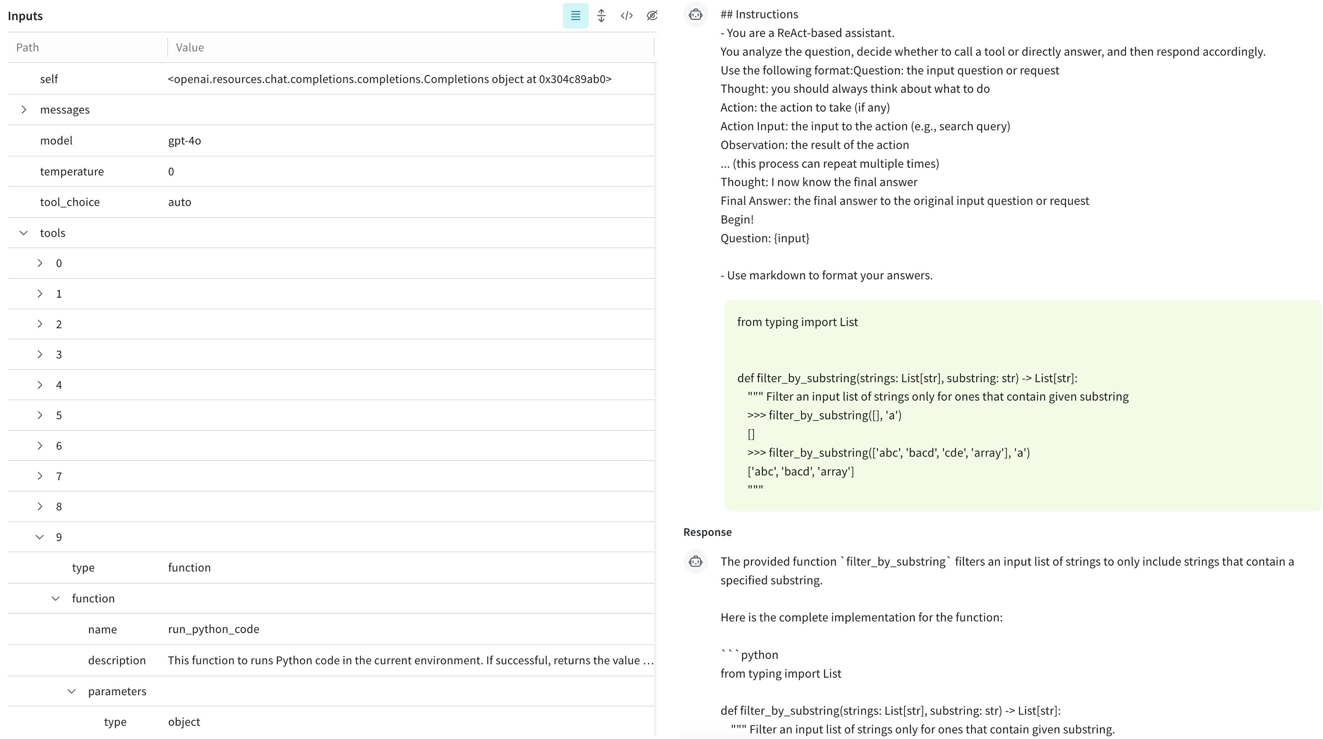Screen dimensions: 1323x739
Task: Collapse tool item 9
Action: 39,537
